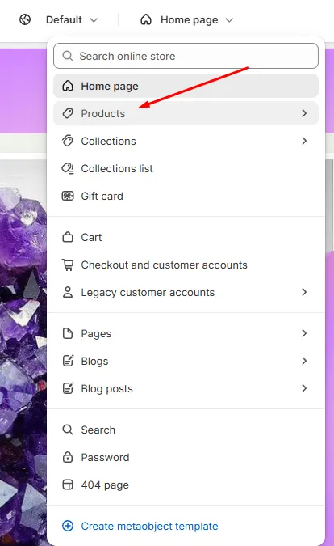Expand Legacy customer accounts chevron

click(304, 293)
